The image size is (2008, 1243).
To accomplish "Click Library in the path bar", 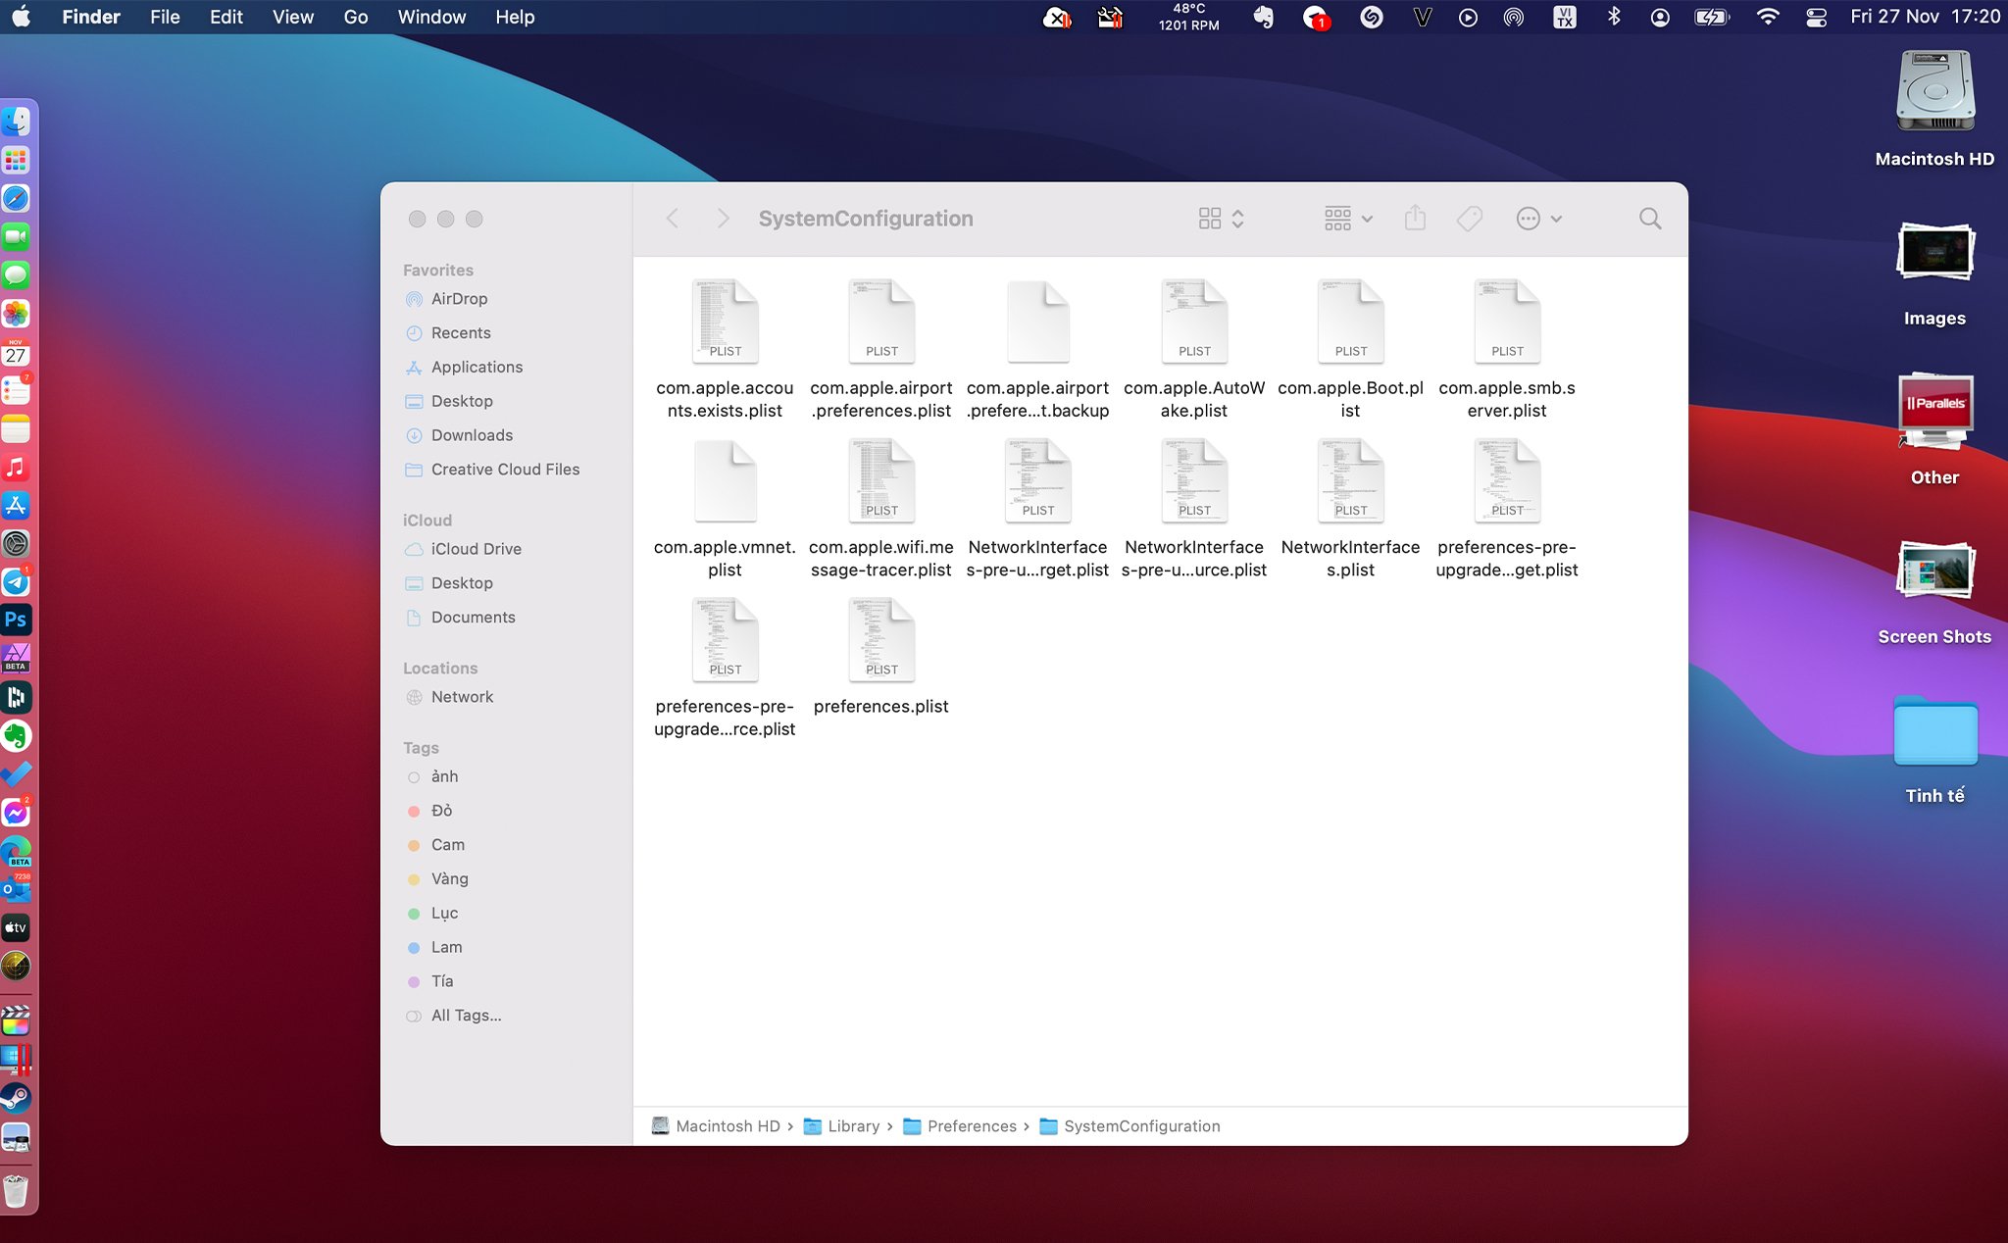I will point(852,1126).
